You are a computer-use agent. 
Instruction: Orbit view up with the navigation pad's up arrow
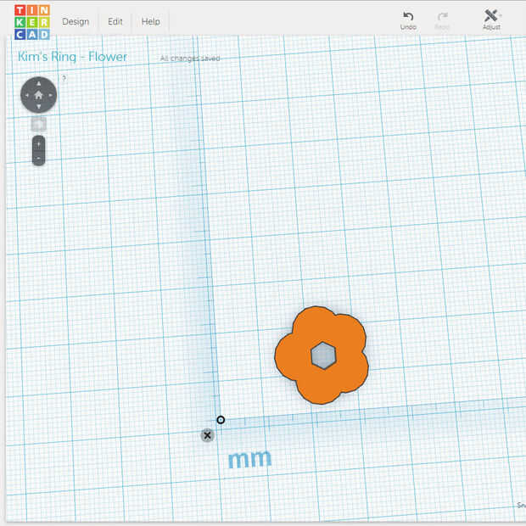[38, 83]
